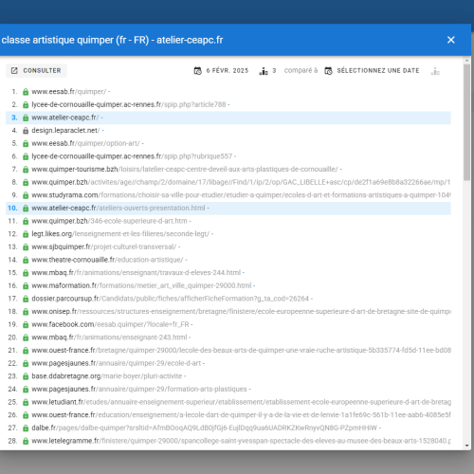Click the green padlock beside www.facebook.com result
Screen dimensions: 474x474
pos(26,324)
